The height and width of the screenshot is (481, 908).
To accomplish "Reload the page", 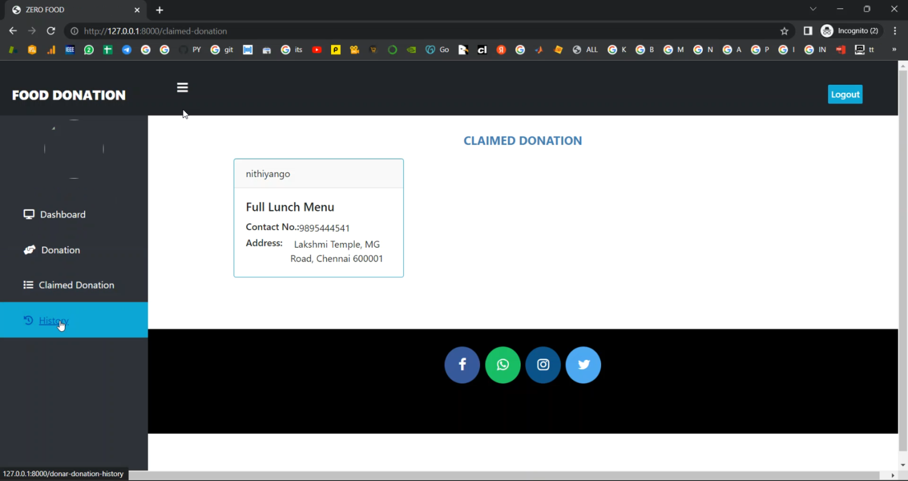I will 51,31.
